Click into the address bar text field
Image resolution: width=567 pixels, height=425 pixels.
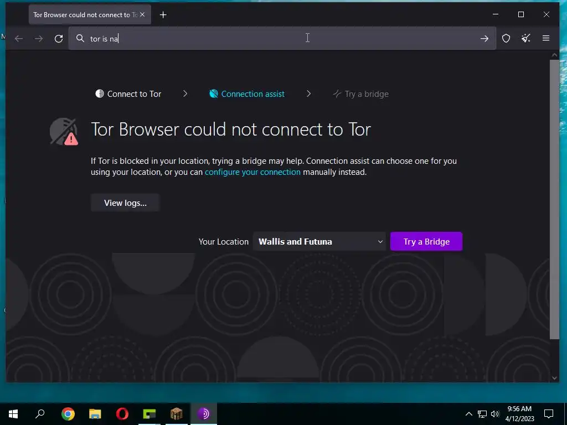(x=282, y=38)
